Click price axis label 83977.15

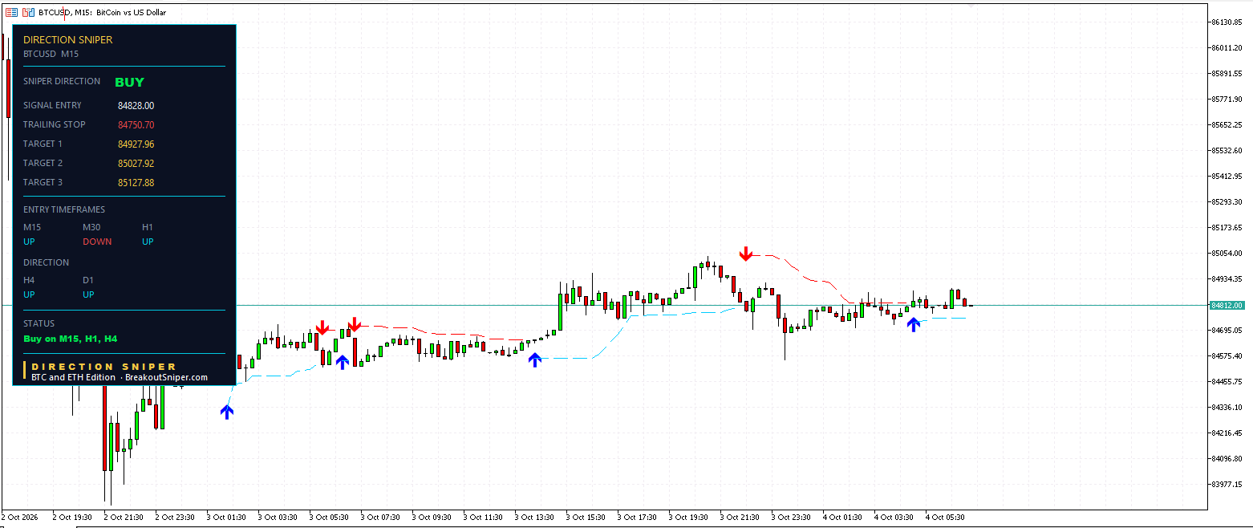[1227, 484]
